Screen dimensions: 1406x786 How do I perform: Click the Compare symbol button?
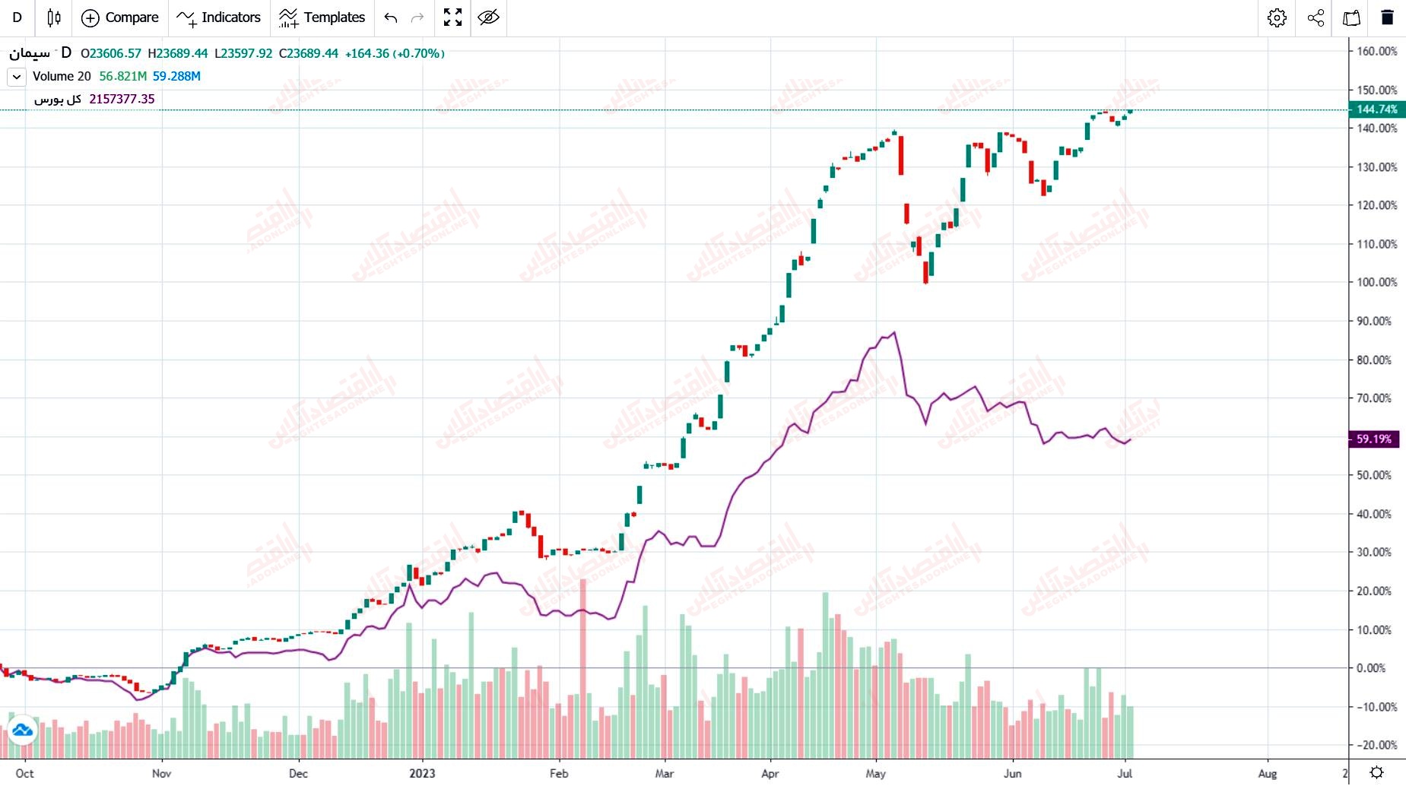tap(120, 17)
